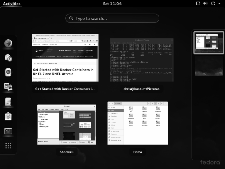
Task: Click the volume icon in top bar
Action: (x=205, y=4)
